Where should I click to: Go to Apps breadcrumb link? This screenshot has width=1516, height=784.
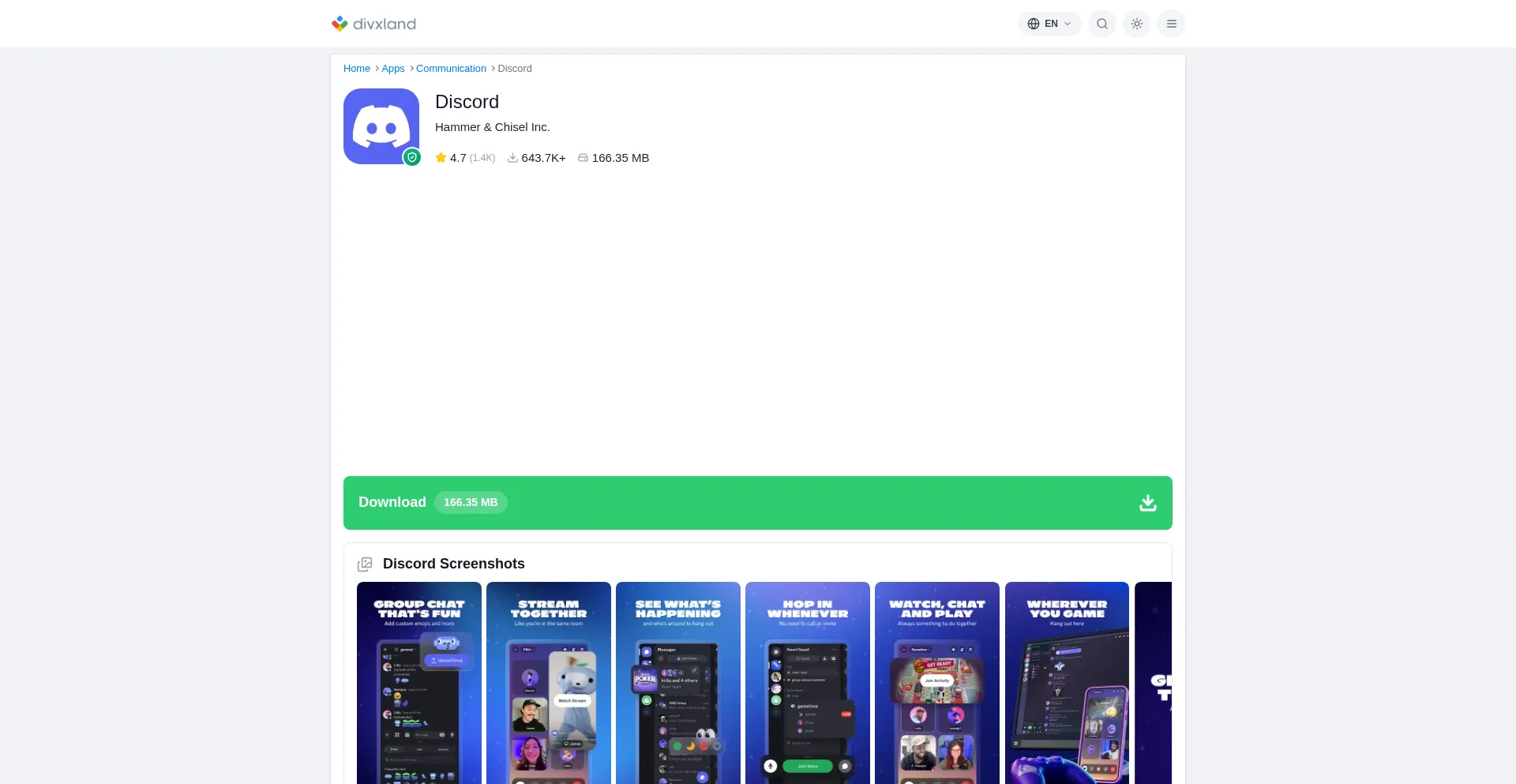[x=393, y=69]
